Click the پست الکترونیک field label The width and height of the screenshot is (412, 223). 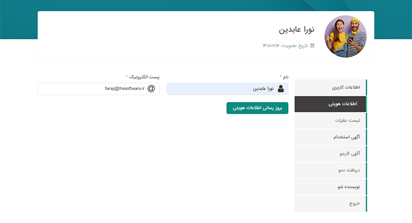(144, 77)
